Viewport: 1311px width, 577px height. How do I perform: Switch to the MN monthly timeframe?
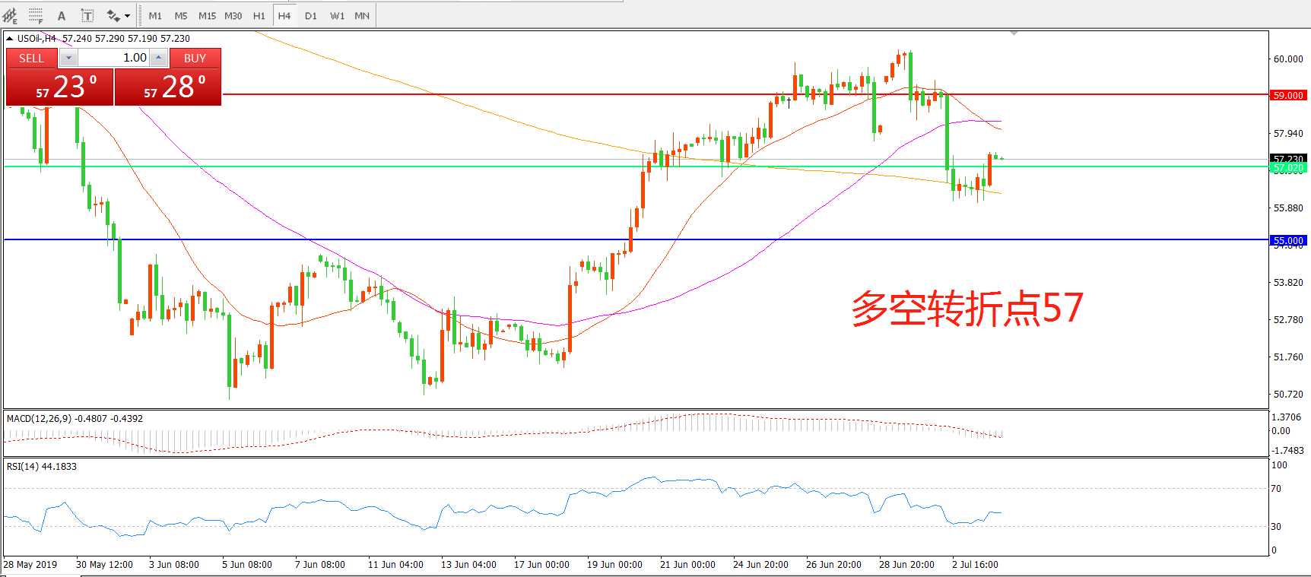click(x=362, y=16)
